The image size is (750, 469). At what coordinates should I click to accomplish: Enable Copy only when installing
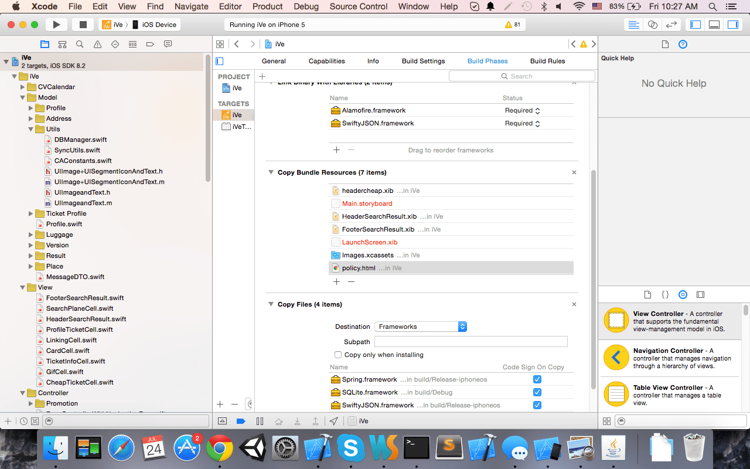tap(338, 355)
